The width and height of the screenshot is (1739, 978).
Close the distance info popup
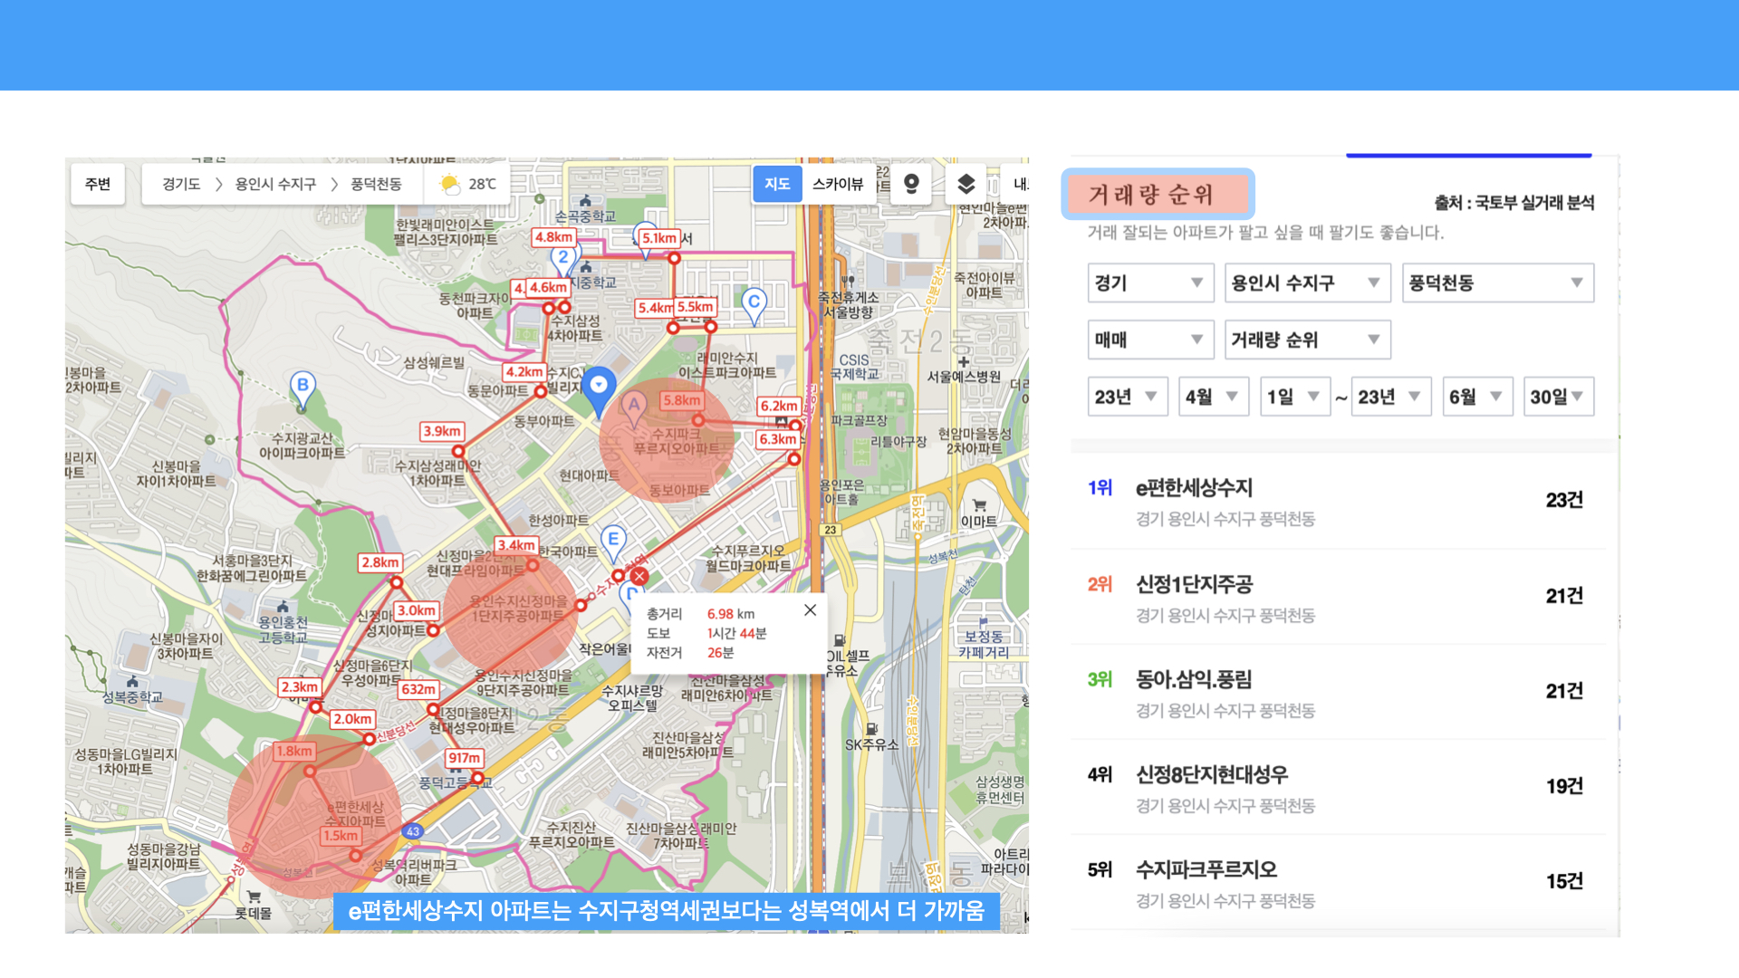810,610
